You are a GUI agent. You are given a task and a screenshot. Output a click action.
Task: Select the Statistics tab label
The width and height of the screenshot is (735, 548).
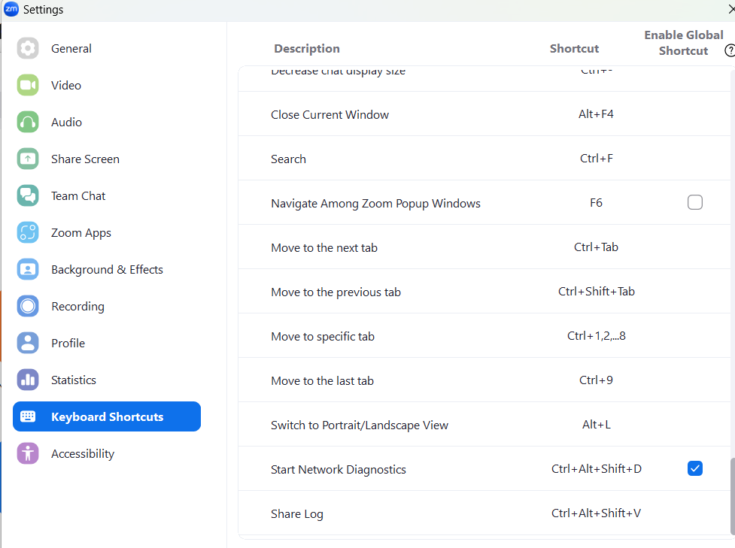point(74,380)
